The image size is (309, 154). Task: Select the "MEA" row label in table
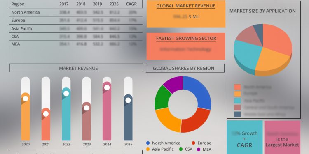(x=16, y=44)
